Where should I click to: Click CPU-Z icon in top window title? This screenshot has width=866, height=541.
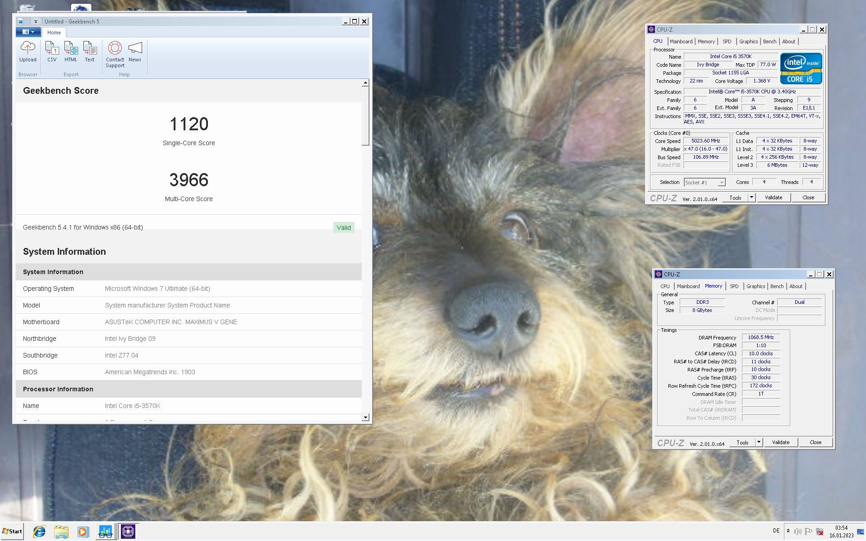[651, 29]
